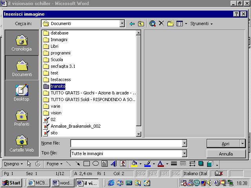Toggle SSC status bar indicator
The image size is (251, 188).
(x=176, y=174)
